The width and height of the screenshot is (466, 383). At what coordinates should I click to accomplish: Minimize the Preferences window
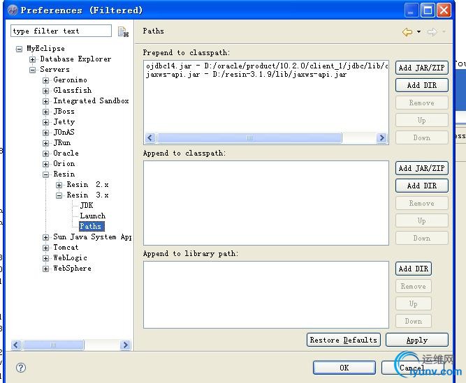tap(412, 10)
